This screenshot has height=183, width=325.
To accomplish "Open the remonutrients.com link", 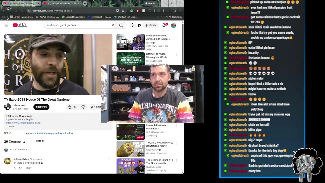I will [23, 123].
